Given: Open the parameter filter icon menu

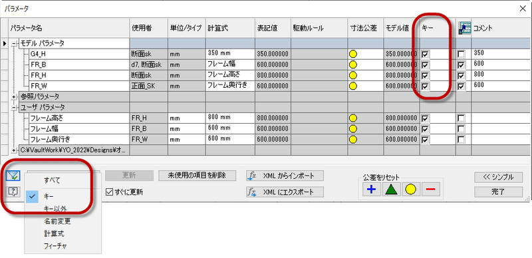Looking at the screenshot, I should [13, 176].
